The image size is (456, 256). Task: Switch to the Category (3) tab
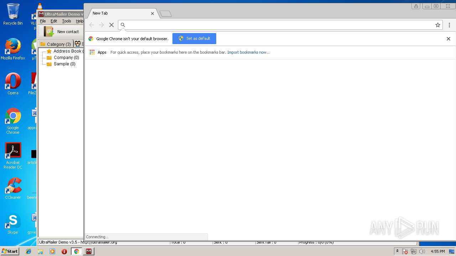click(x=55, y=44)
